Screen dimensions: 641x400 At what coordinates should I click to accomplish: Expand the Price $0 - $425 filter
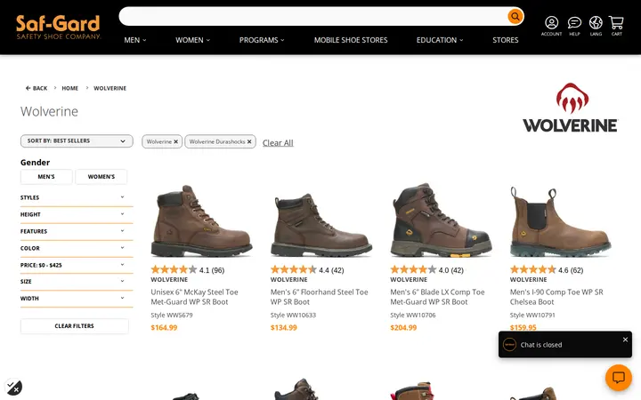pos(77,265)
